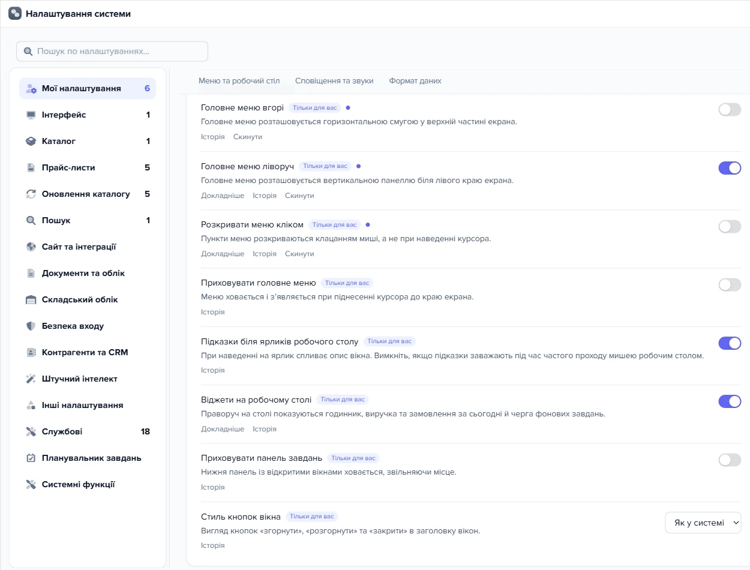This screenshot has height=570, width=750.
Task: Select the Системні функції tools icon
Action: (31, 485)
